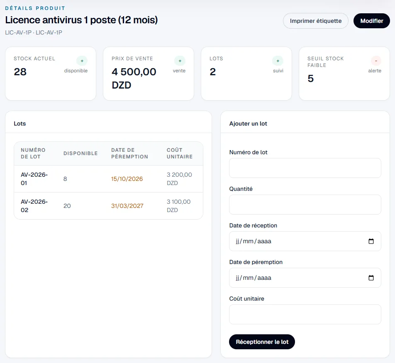The width and height of the screenshot is (395, 363).
Task: Click the Date de péremption column header
Action: [x=129, y=153]
